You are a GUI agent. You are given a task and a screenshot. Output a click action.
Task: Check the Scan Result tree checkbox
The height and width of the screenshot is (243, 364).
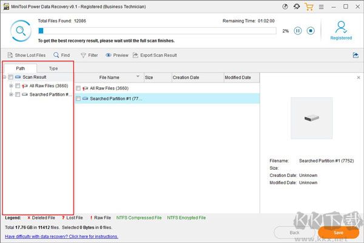[x=11, y=77]
